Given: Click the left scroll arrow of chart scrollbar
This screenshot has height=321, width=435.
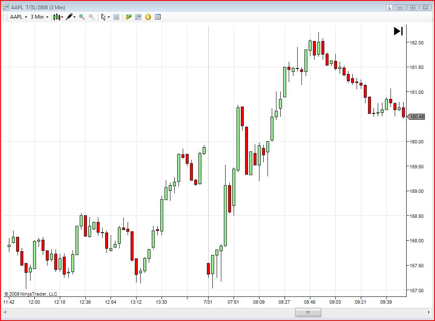Looking at the screenshot, I should (5, 312).
